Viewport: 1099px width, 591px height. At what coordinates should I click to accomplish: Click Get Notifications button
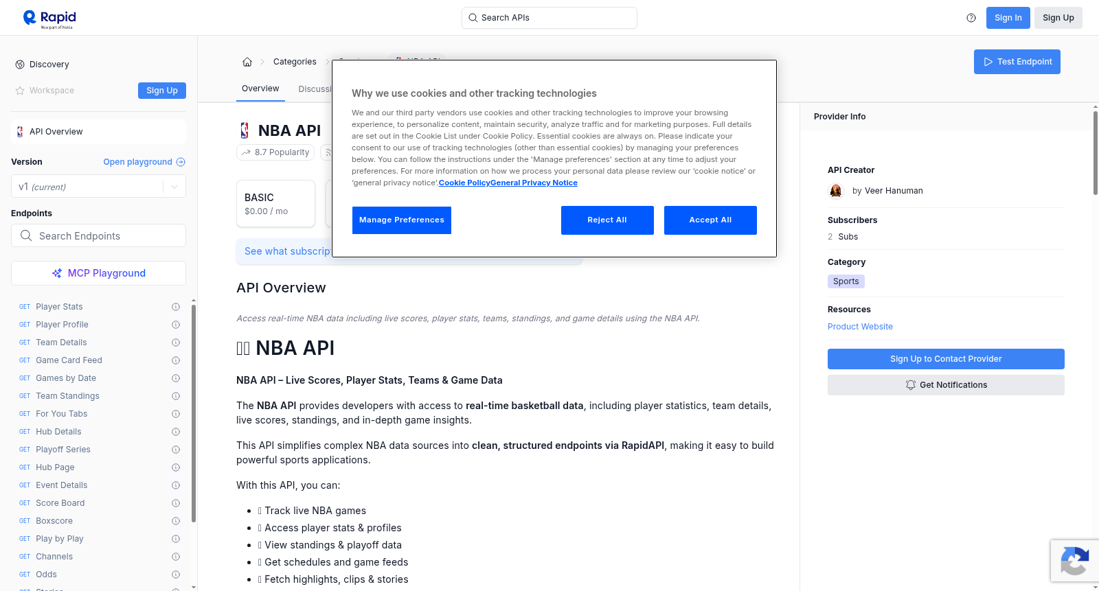click(x=946, y=385)
